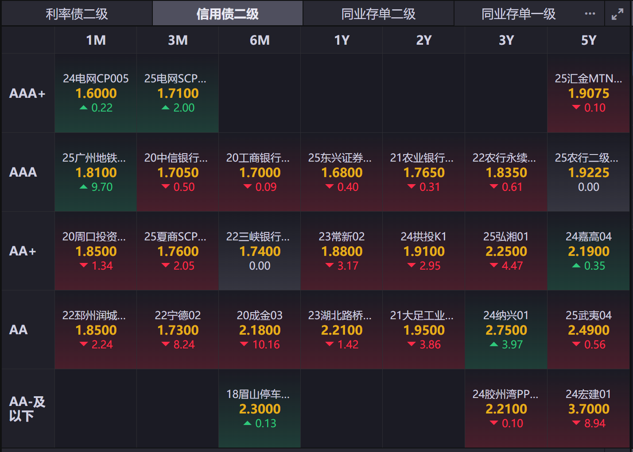Open 20周口投资 cell at 1.8500
Screen dimensions: 633x452
click(x=96, y=251)
